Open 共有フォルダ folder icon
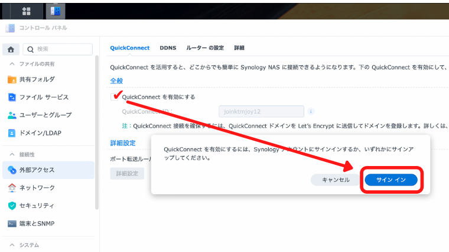449x252 pixels. tap(12, 79)
